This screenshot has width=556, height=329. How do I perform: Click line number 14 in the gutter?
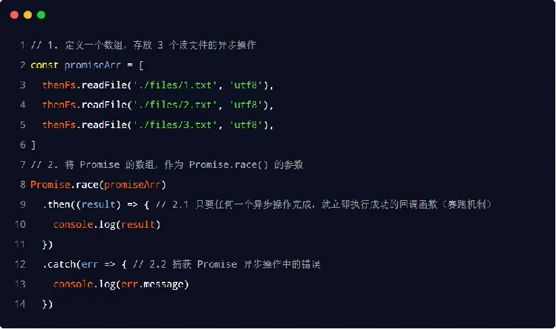coord(20,305)
